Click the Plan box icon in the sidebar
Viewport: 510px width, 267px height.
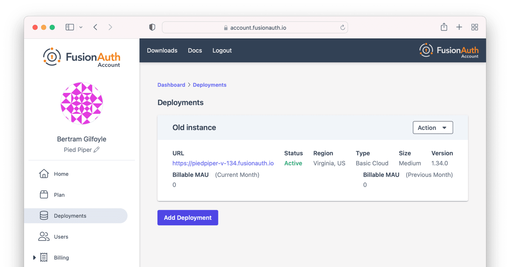(x=44, y=194)
